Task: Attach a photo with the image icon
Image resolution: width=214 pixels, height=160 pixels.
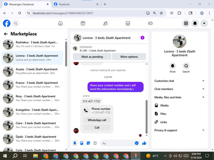Action: pyautogui.click(x=82, y=143)
